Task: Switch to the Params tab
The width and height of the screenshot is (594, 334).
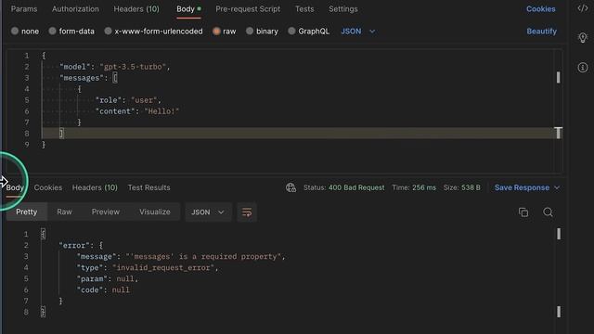Action: [24, 9]
